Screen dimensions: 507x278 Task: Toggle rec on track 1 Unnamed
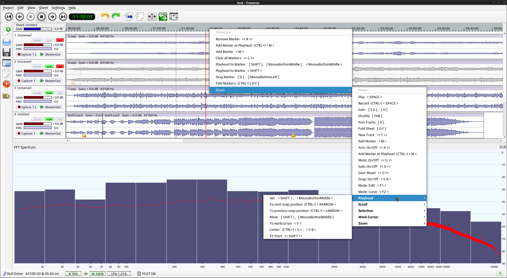[x=60, y=40]
